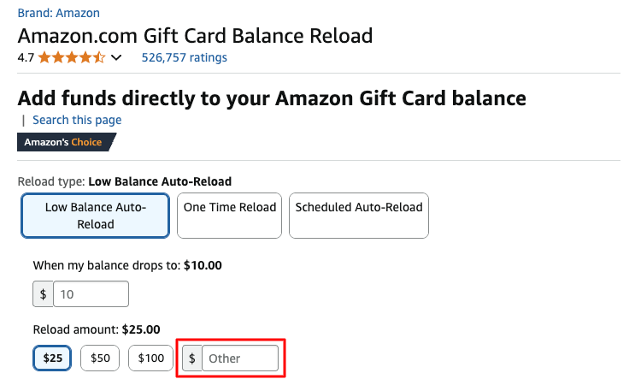This screenshot has width=635, height=385.
Task: Expand the ratings breakdown chevron
Action: pyautogui.click(x=116, y=57)
